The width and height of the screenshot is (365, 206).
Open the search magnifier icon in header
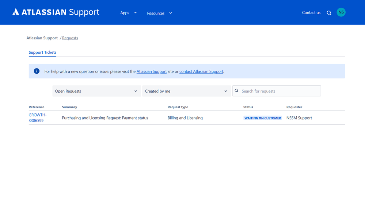(x=329, y=13)
